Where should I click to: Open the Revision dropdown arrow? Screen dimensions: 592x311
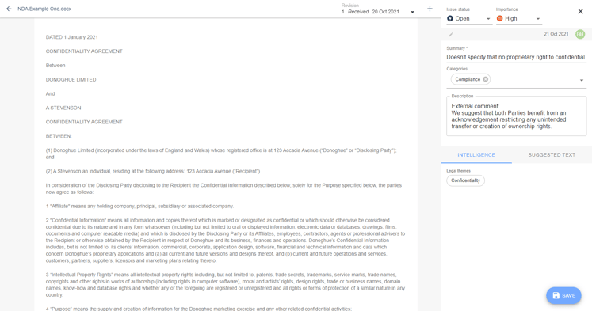tap(412, 12)
